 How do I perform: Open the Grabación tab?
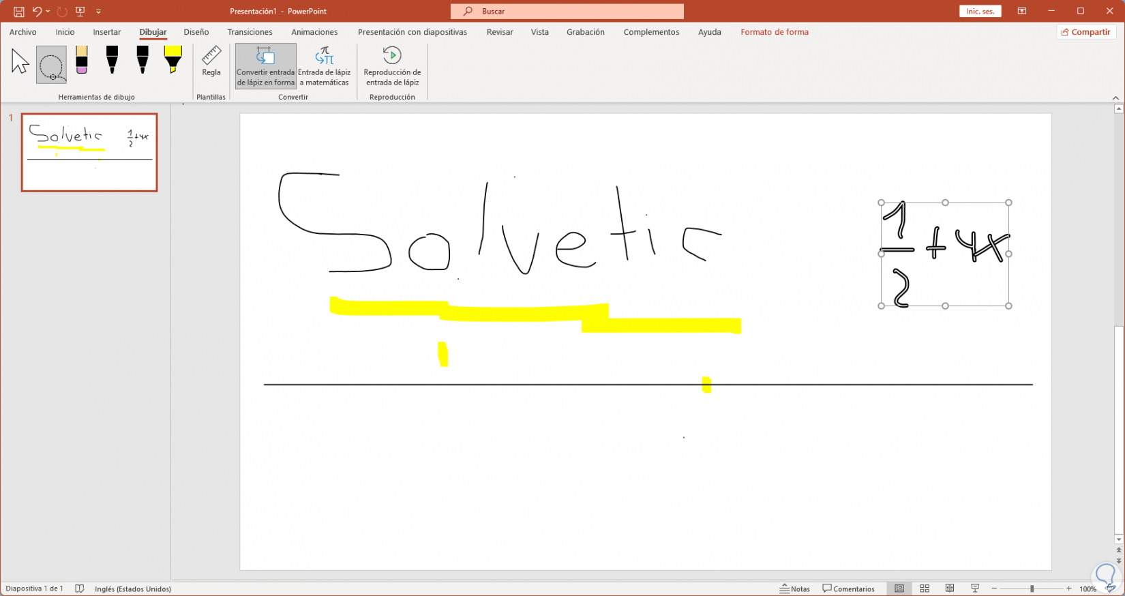pyautogui.click(x=586, y=32)
